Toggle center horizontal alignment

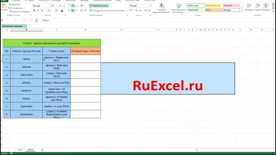(x=73, y=10)
